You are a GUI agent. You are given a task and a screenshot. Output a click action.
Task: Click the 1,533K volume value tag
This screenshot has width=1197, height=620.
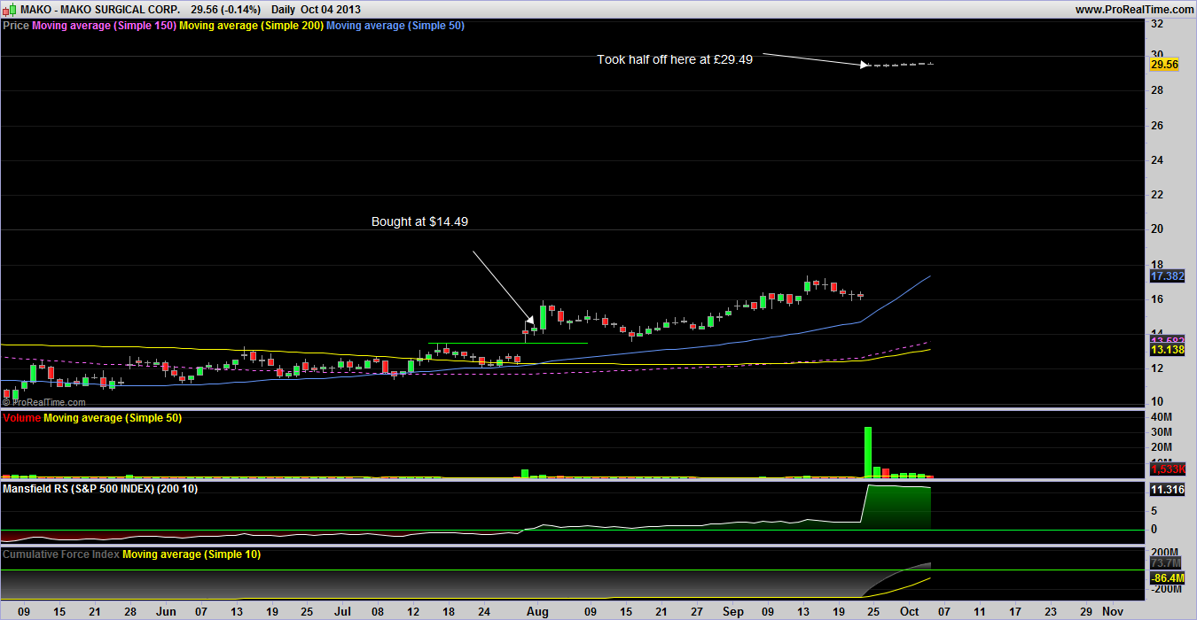(x=1167, y=469)
